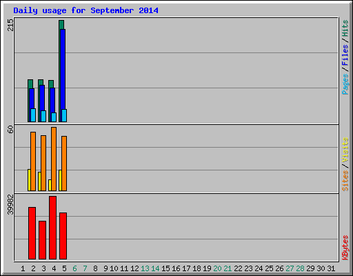Click the red "KBytes" legend label
Viewport: 353px width, 276px height.
click(x=345, y=248)
